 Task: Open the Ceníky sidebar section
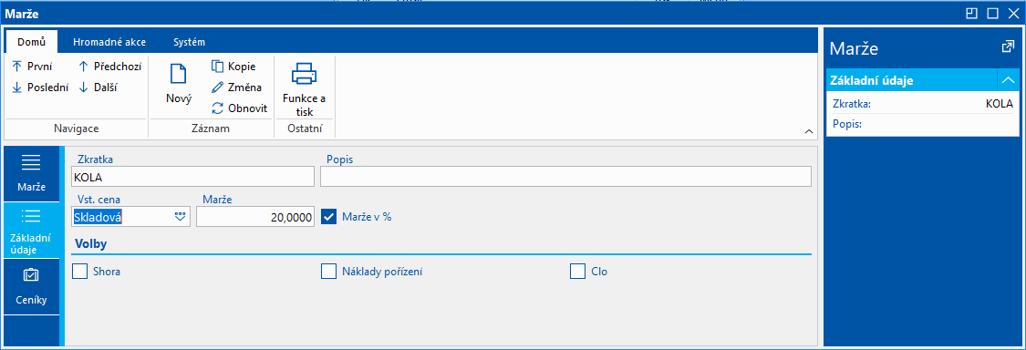coord(31,286)
